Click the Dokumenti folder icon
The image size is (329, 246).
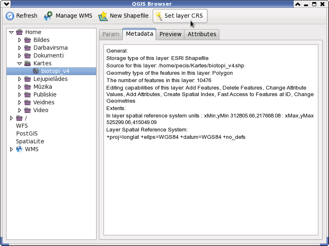(x=28, y=55)
